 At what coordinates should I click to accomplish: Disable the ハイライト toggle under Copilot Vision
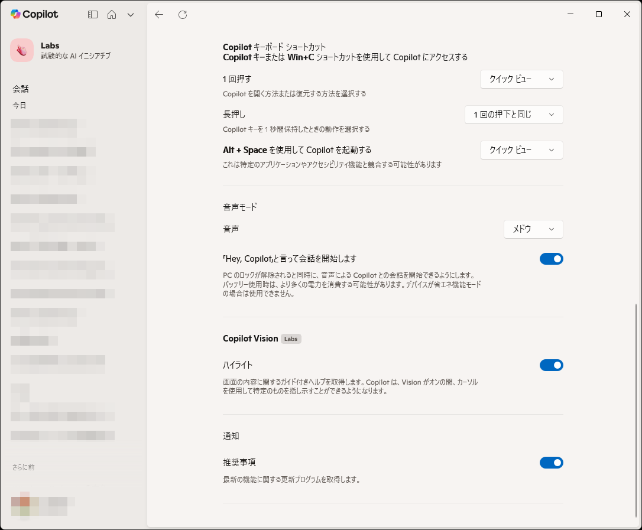pyautogui.click(x=551, y=365)
